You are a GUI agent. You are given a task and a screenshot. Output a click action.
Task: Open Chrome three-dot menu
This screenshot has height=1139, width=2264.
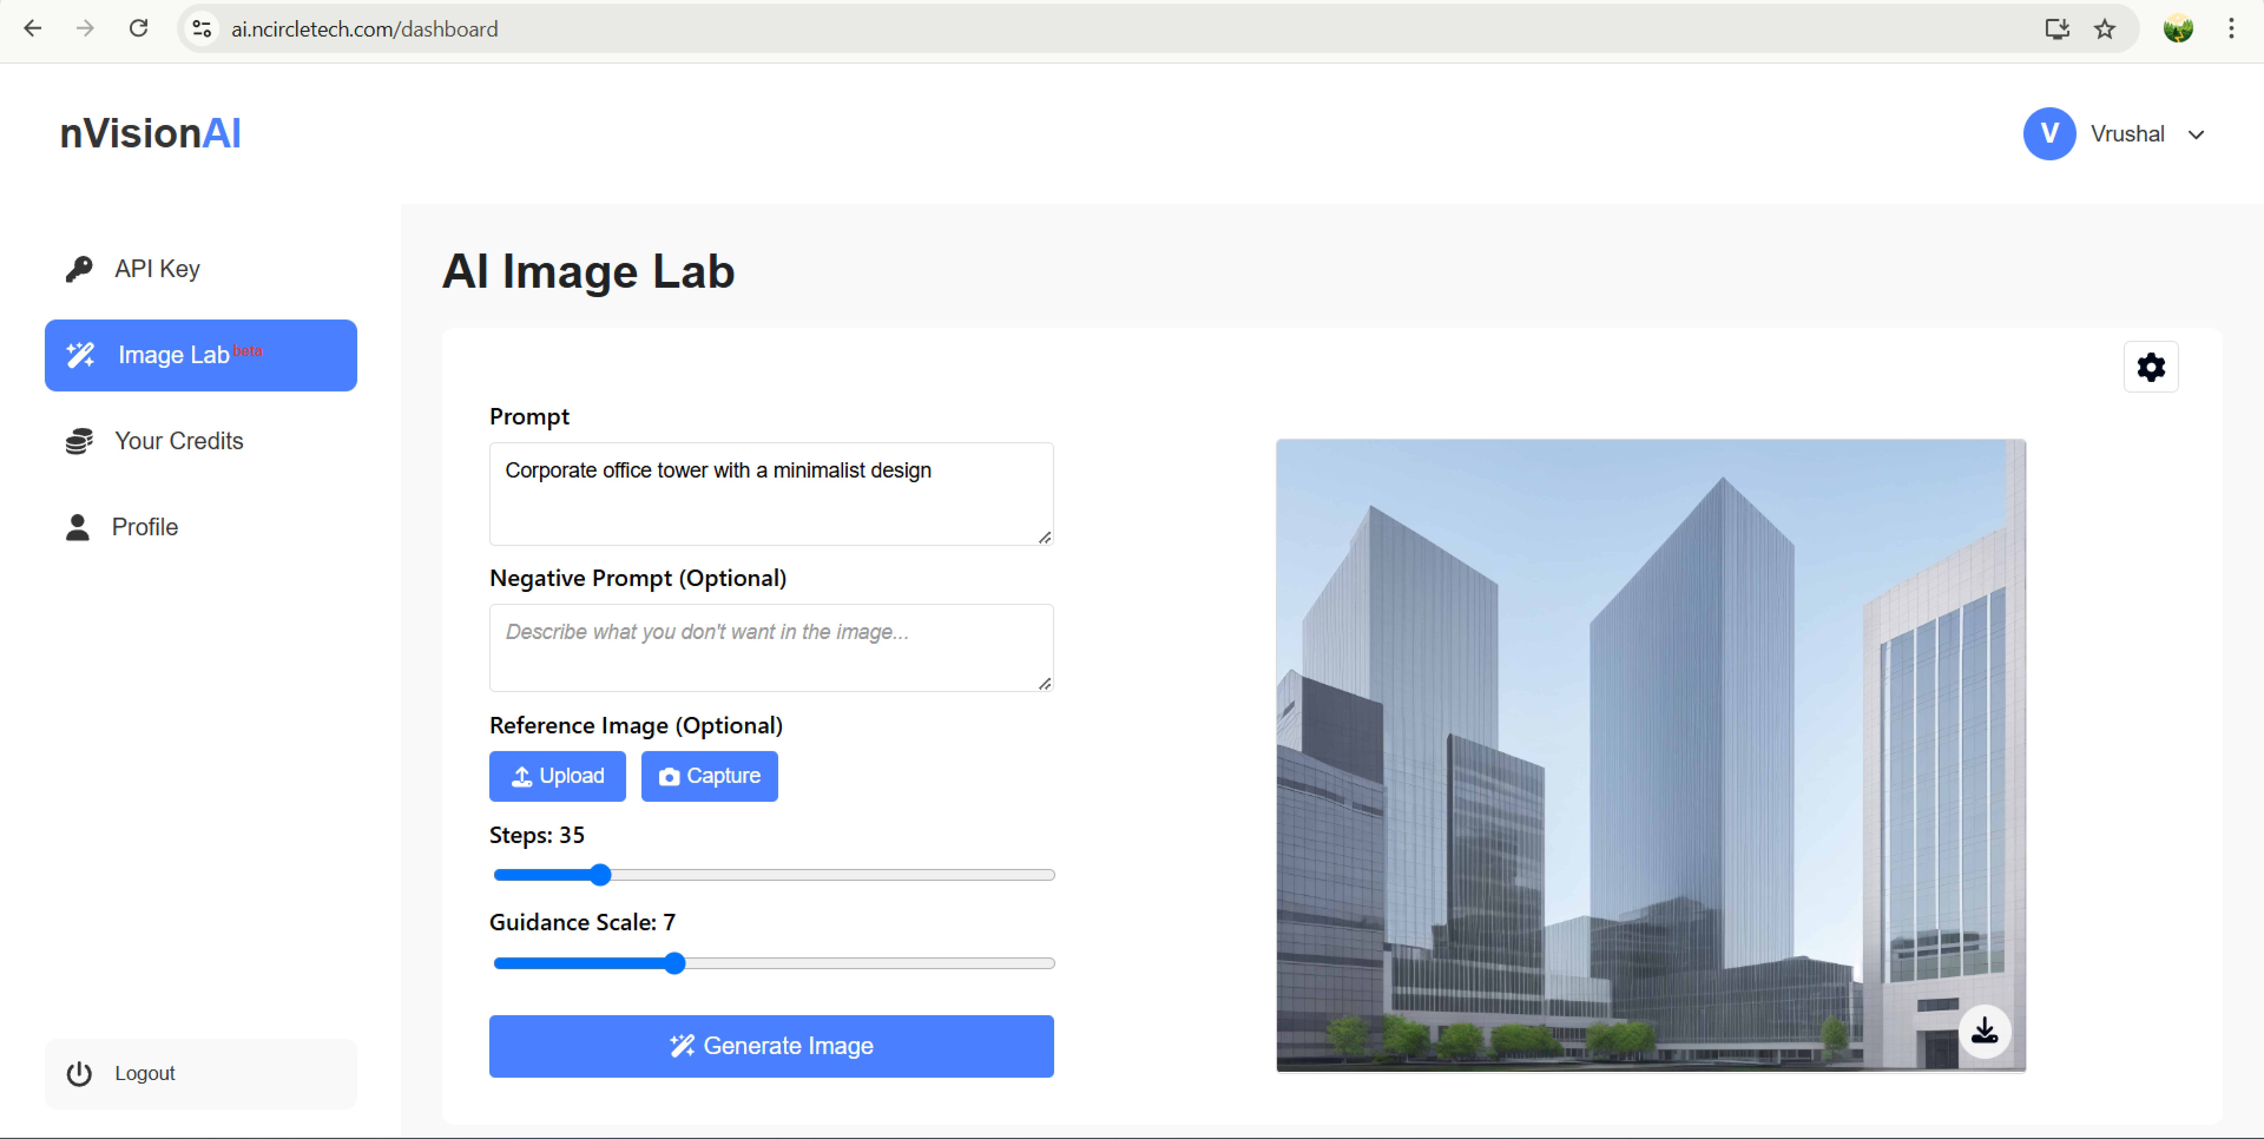click(x=2231, y=29)
